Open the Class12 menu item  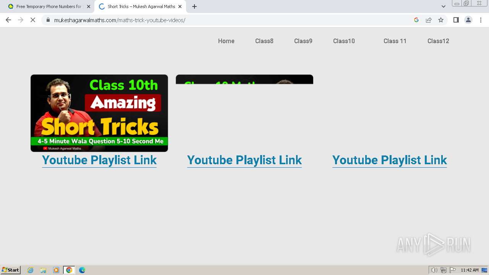click(x=438, y=41)
